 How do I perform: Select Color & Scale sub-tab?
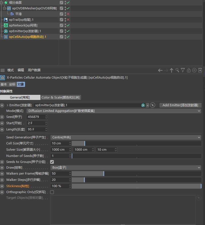click(x=61, y=98)
